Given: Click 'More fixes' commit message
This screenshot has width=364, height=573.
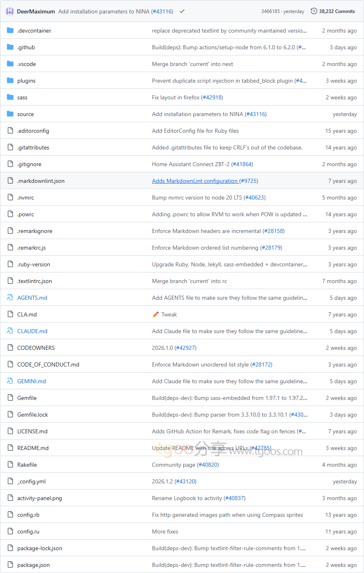Looking at the screenshot, I should (x=165, y=531).
